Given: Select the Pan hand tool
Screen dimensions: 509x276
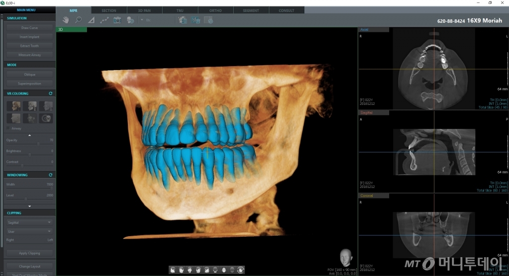Looking at the screenshot, I should click(x=66, y=20).
